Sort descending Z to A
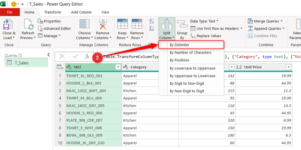Screen dimensions: 301x150 click(152, 28)
